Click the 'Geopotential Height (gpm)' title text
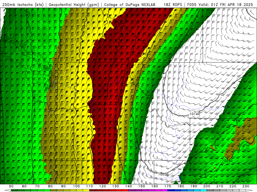The image size is (257, 192). (x=74, y=5)
